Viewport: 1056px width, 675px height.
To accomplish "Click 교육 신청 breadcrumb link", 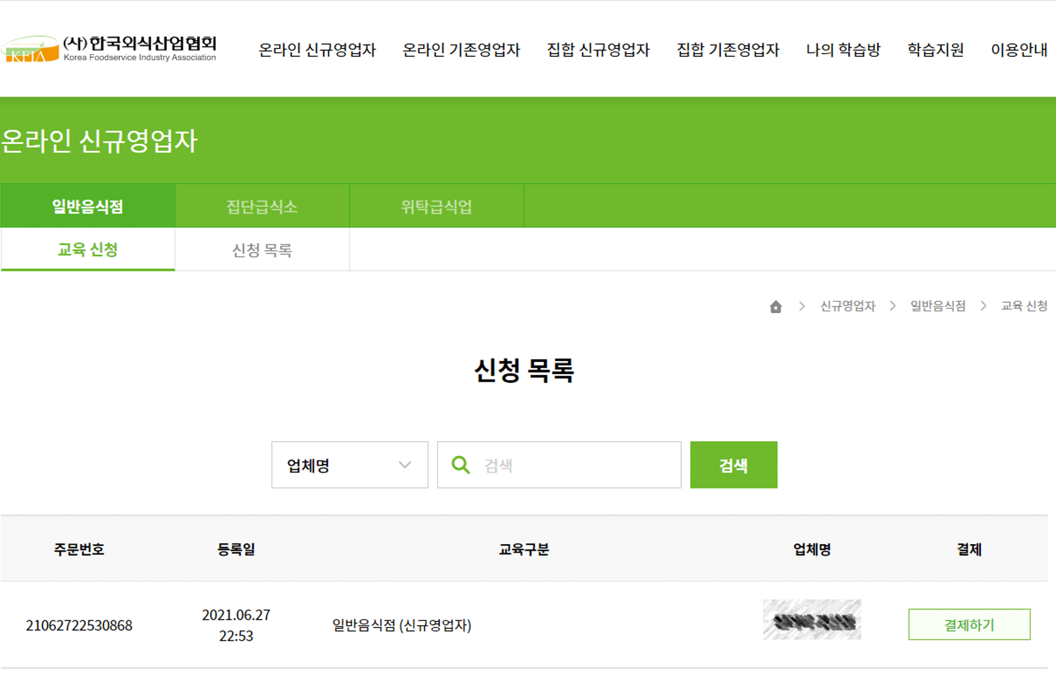I will [x=1024, y=306].
